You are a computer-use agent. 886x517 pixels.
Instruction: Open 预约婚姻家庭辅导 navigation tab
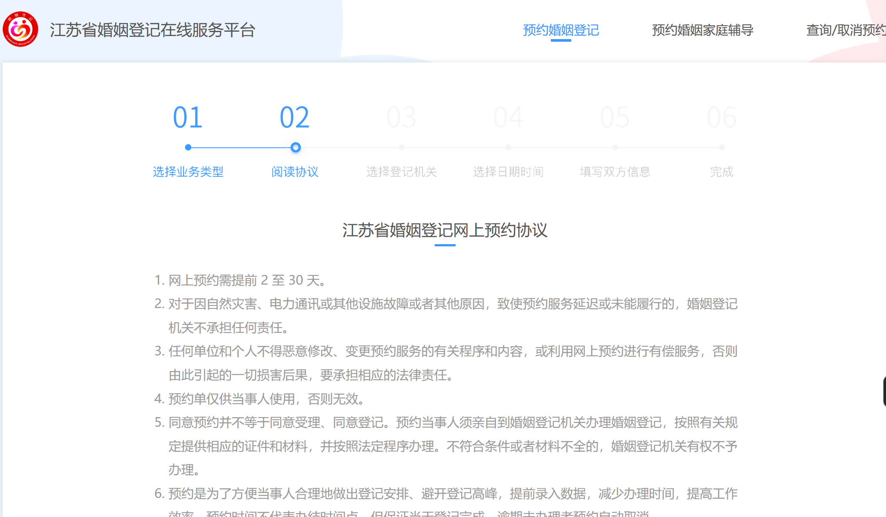click(703, 30)
